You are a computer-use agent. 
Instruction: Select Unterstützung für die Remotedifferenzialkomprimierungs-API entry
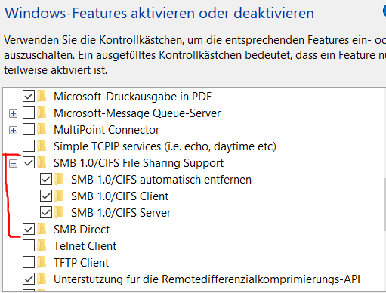tap(207, 279)
